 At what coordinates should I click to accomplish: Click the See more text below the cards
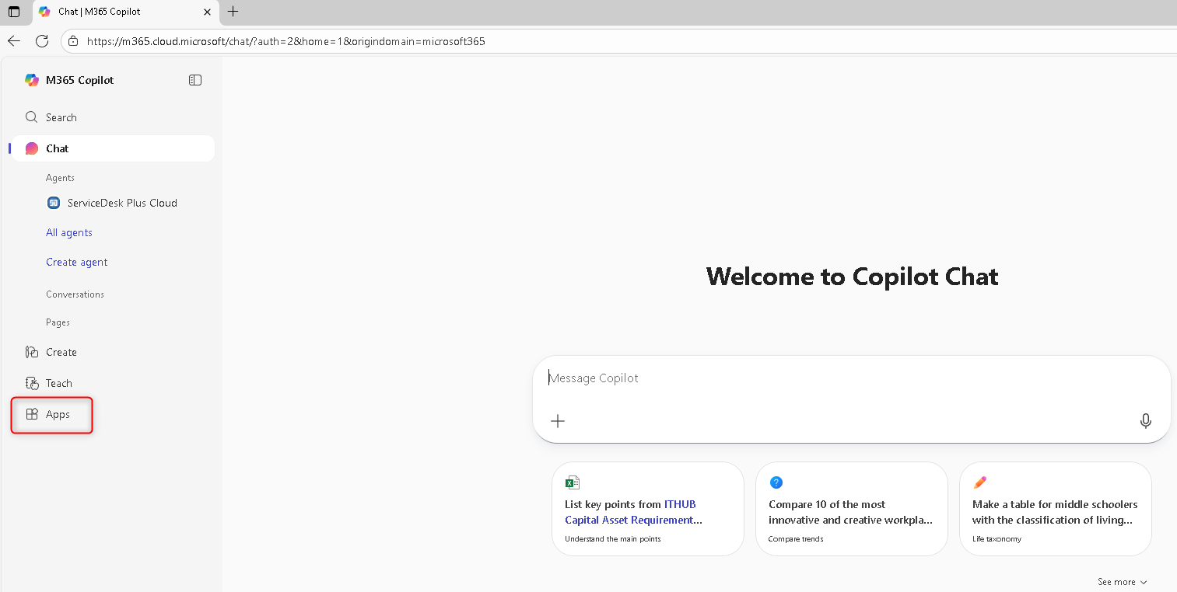tap(1116, 582)
